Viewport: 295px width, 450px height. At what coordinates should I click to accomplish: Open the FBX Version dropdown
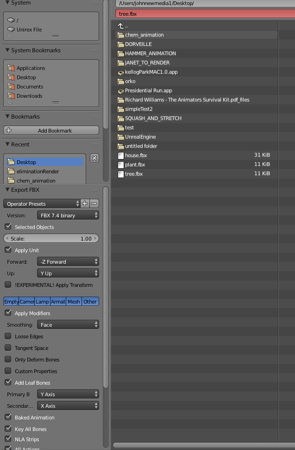tap(68, 215)
